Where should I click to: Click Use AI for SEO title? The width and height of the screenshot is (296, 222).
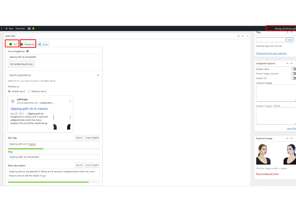click(x=79, y=138)
